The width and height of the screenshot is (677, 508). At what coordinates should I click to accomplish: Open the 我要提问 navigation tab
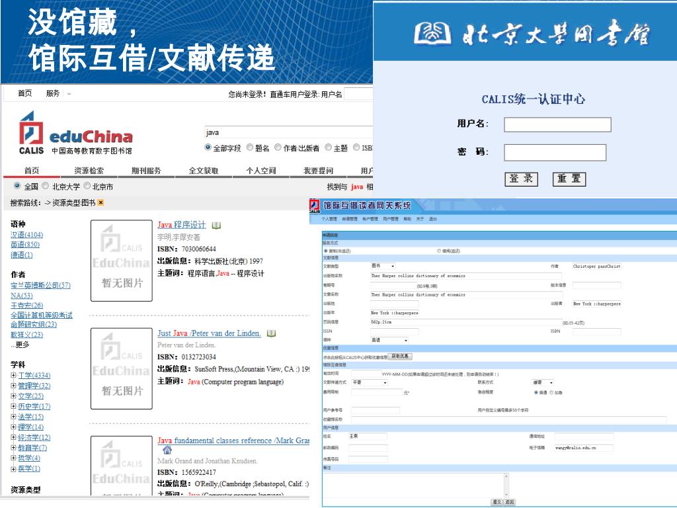pyautogui.click(x=319, y=171)
